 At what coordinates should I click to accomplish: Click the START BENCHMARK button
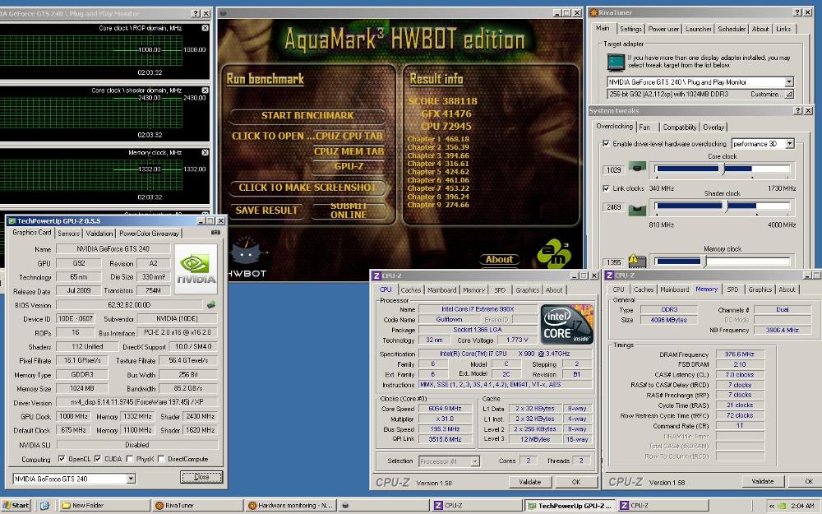pyautogui.click(x=307, y=115)
